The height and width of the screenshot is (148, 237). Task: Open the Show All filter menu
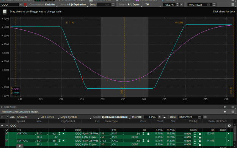[27, 117]
